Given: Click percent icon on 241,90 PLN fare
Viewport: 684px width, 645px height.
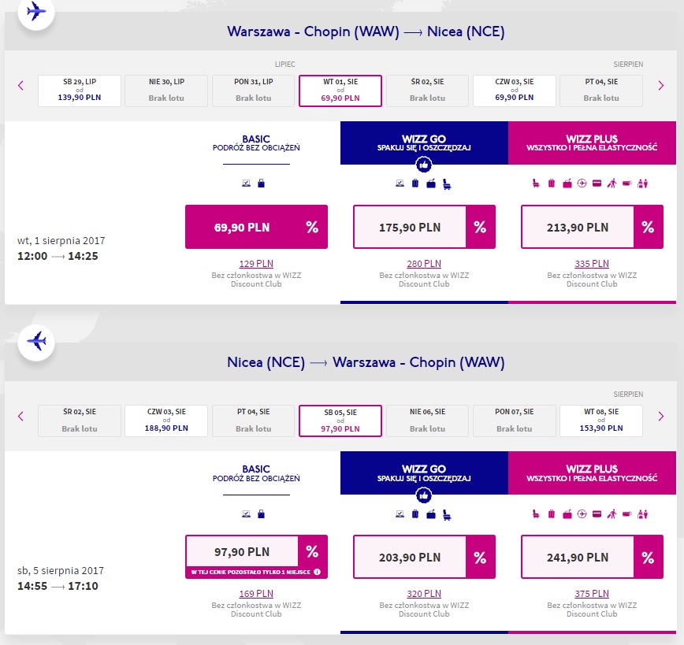Looking at the screenshot, I should click(x=649, y=557).
